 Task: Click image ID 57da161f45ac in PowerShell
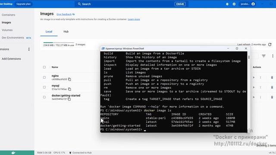(182, 122)
